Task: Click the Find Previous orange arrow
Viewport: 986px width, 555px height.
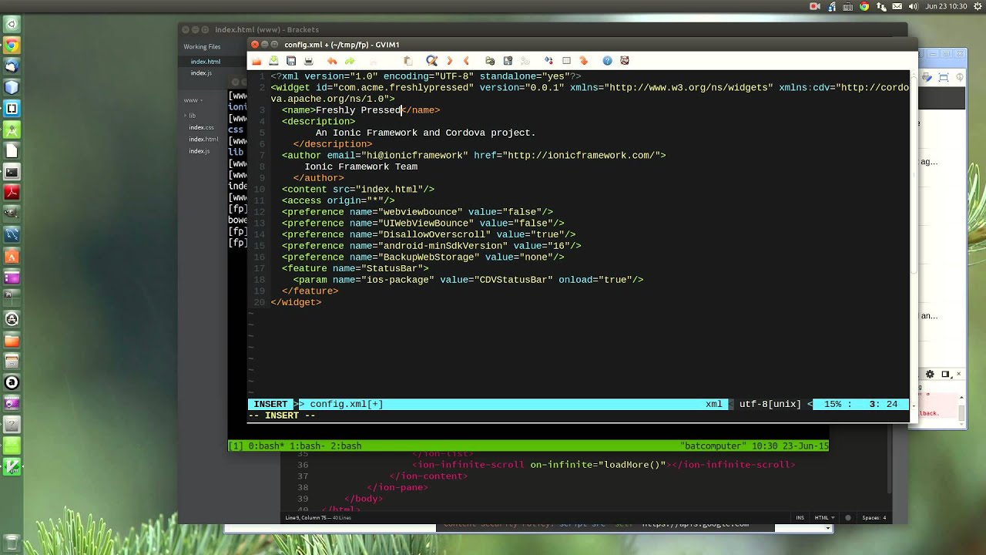Action: 466,61
